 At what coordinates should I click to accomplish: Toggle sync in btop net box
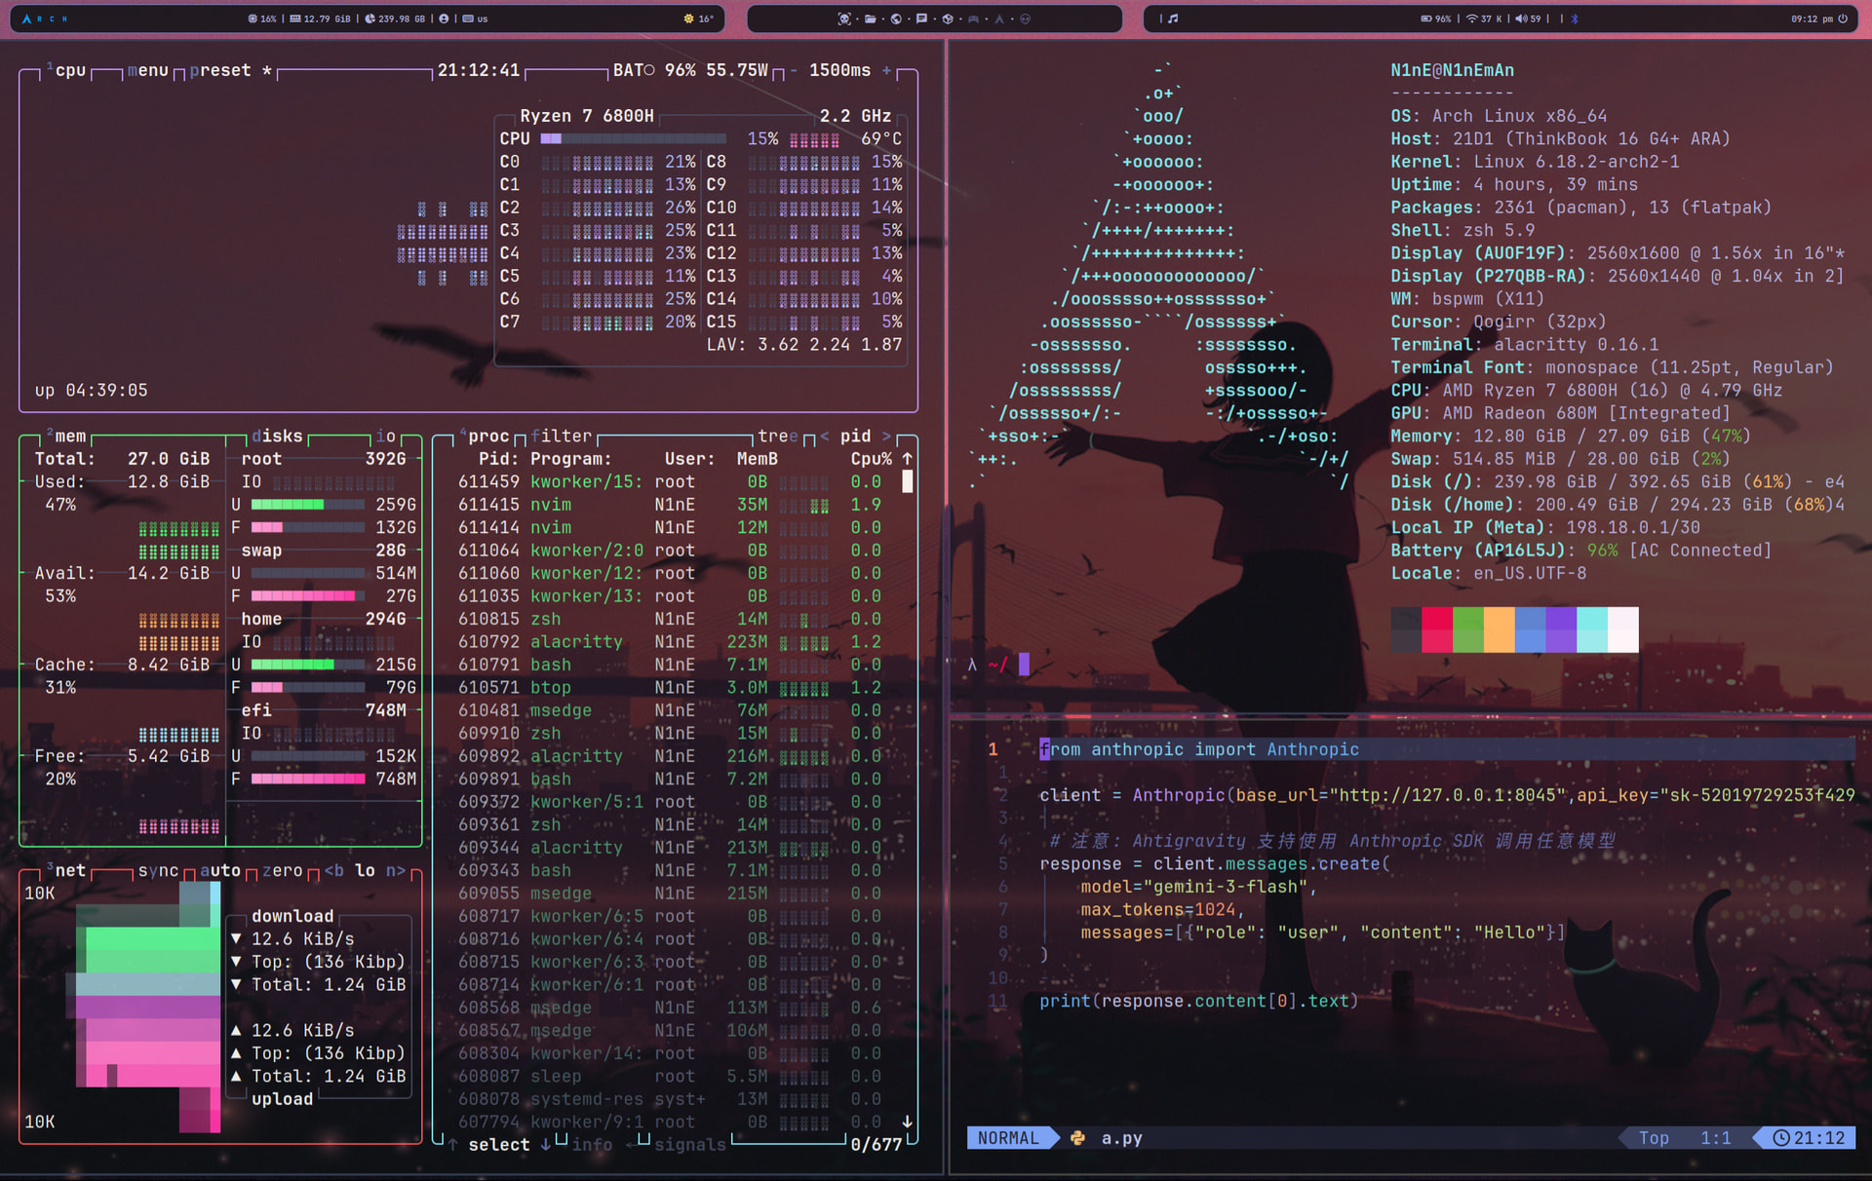(x=158, y=870)
